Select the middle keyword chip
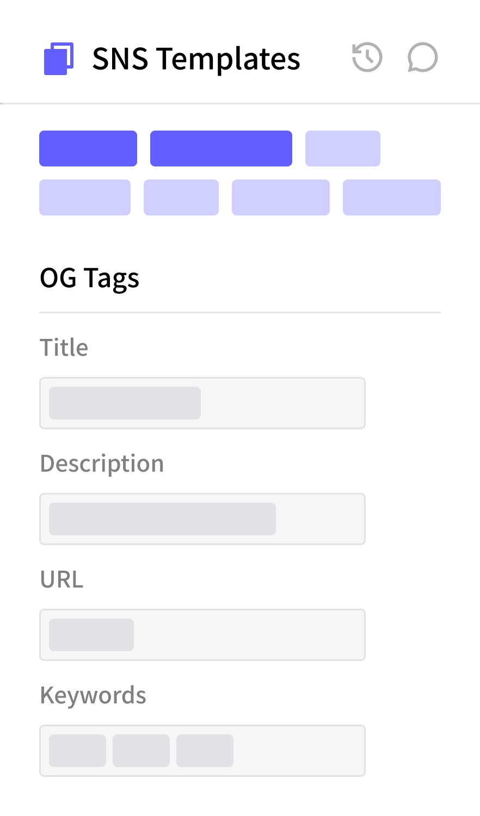480x816 pixels. coord(141,751)
